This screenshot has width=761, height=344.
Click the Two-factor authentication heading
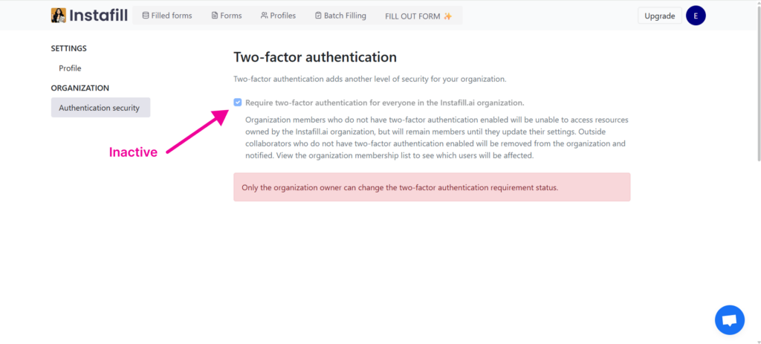(x=314, y=57)
